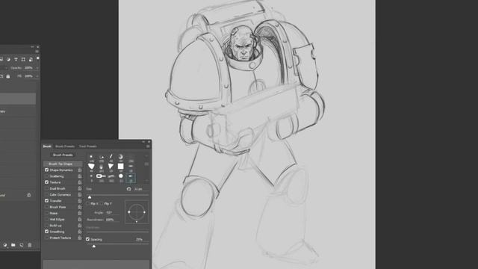
Task: Select the airbrush-shaped brush tip
Action: (101, 176)
